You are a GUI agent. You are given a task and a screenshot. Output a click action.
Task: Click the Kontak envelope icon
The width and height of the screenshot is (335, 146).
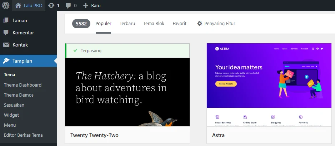(6, 45)
